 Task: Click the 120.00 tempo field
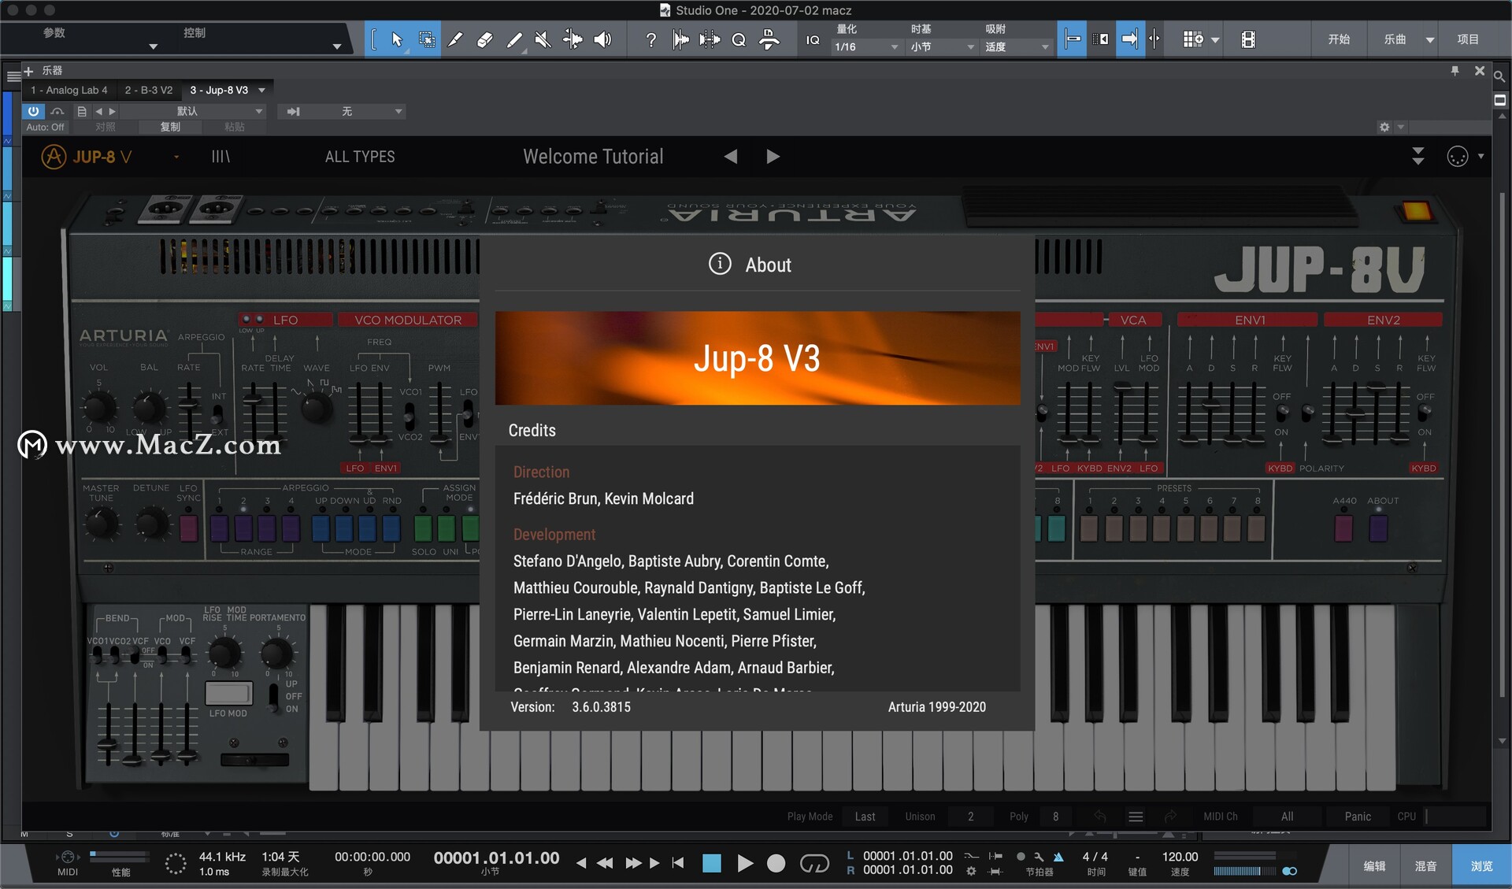click(x=1180, y=857)
